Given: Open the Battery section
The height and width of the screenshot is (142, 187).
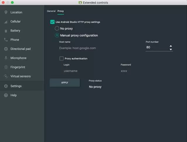Looking at the screenshot, I should click(22, 31).
